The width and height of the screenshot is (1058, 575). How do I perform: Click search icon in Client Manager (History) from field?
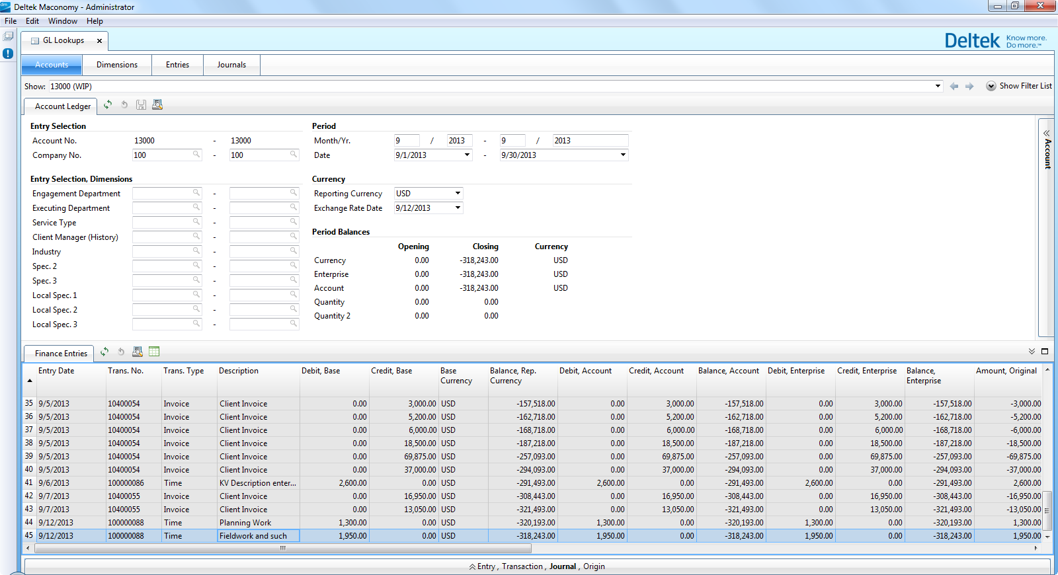coord(196,236)
